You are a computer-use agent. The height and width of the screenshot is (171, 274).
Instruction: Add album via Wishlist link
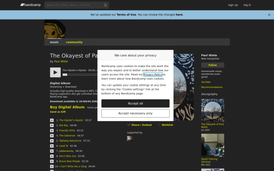tap(167, 125)
